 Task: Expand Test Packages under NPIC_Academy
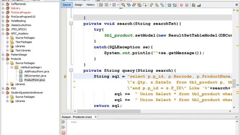(7, 42)
